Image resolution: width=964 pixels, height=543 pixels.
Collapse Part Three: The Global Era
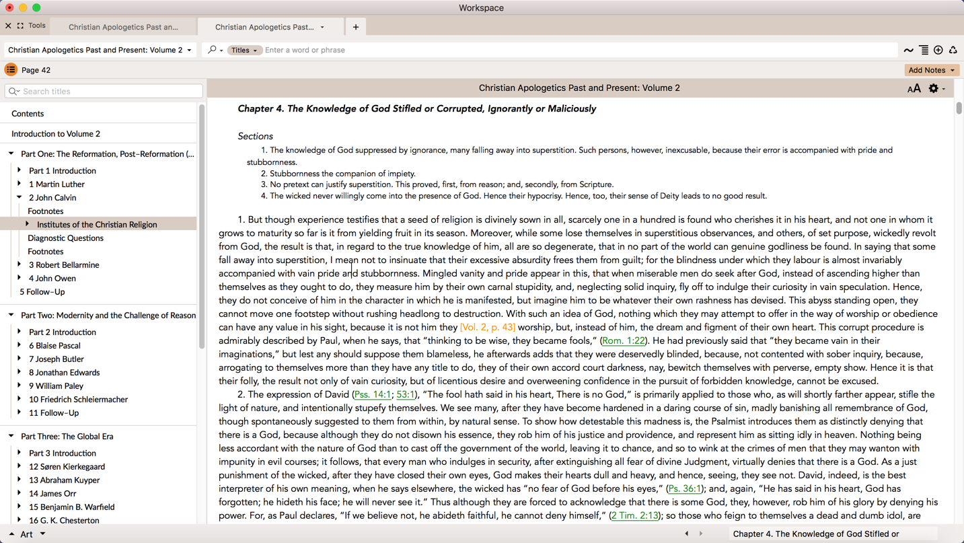coord(11,436)
